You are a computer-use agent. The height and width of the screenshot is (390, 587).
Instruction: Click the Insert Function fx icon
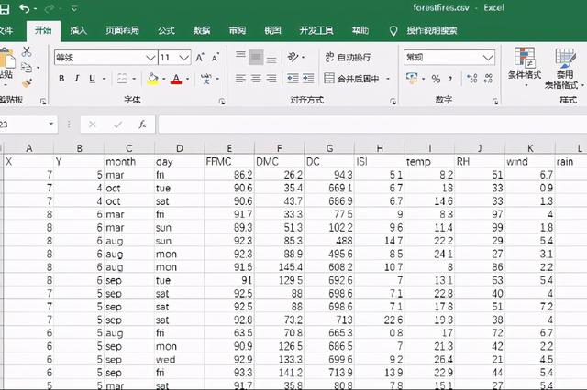click(143, 124)
